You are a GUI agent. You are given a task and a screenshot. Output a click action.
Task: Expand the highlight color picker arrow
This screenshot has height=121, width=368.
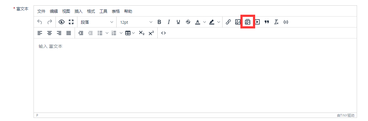click(218, 22)
